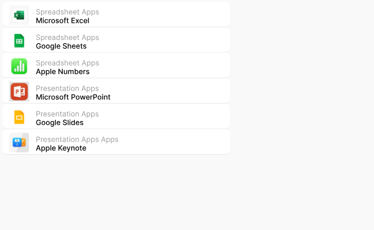This screenshot has width=374, height=230.
Task: Click "Presentation Apps Apps" label above Apple Keynote
Action: [77, 140]
